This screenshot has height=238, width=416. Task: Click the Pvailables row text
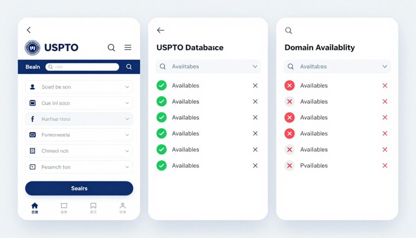314,166
